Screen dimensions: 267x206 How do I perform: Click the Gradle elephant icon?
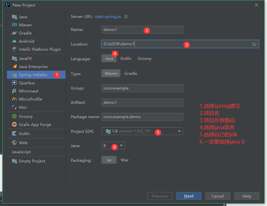tap(14, 33)
